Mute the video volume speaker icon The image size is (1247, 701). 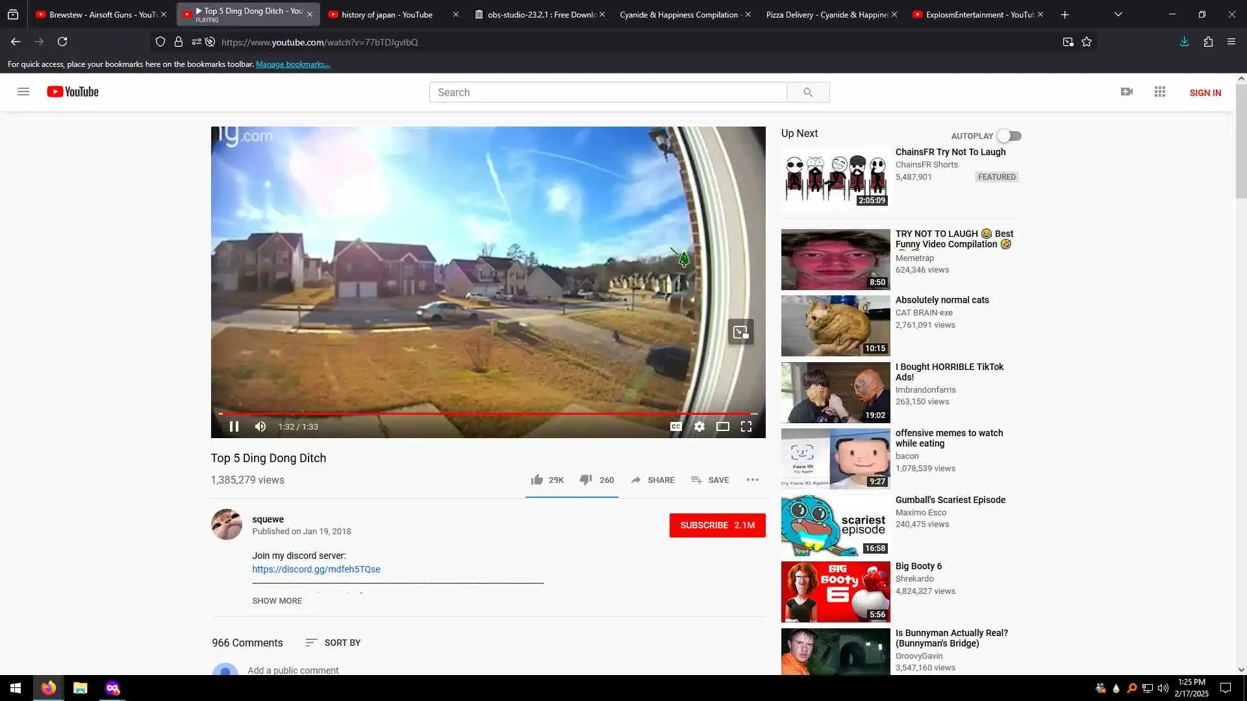(260, 426)
